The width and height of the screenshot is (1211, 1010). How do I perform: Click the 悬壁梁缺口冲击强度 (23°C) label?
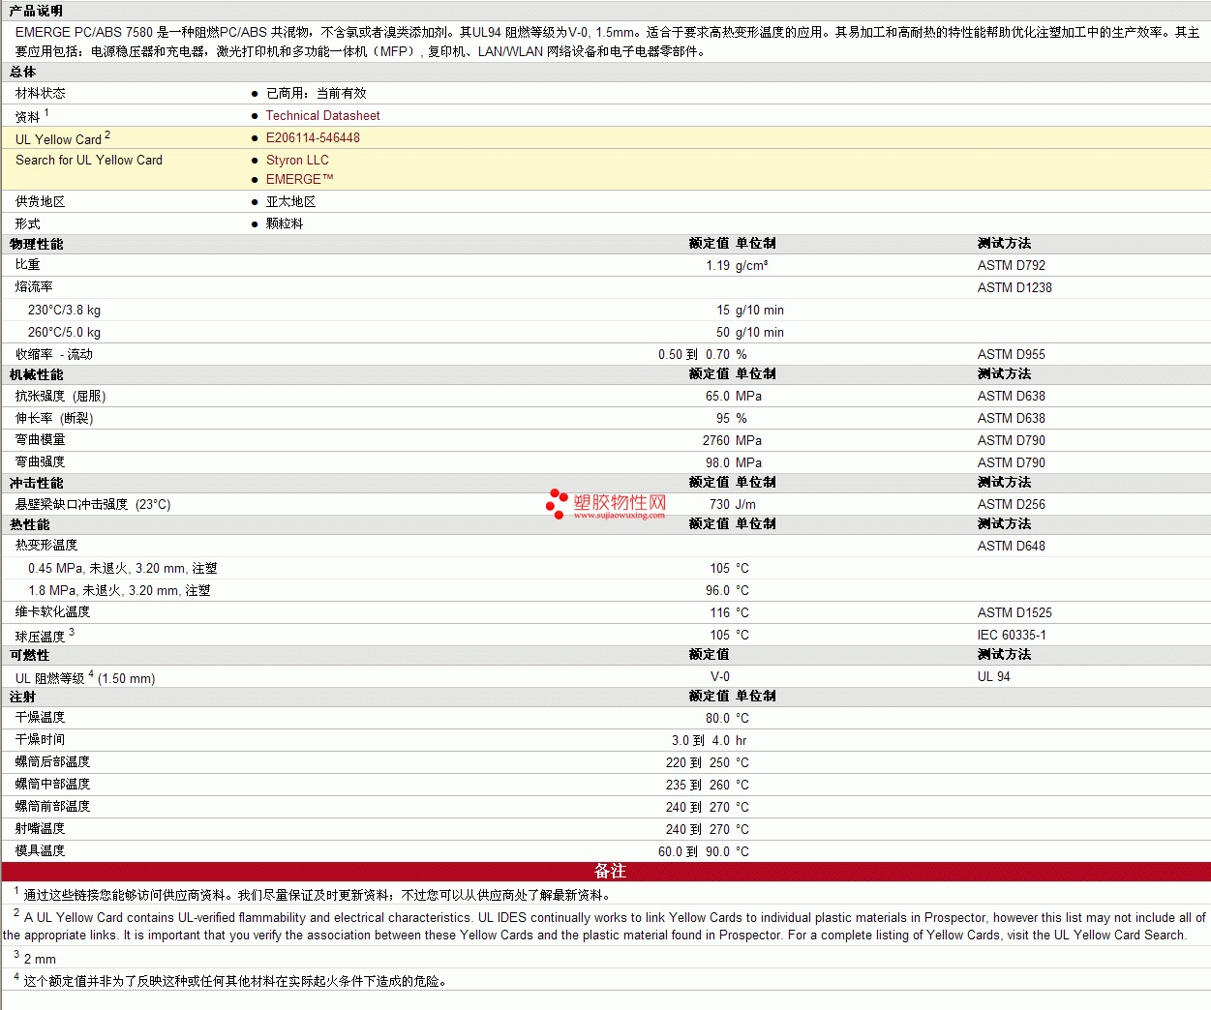(93, 504)
